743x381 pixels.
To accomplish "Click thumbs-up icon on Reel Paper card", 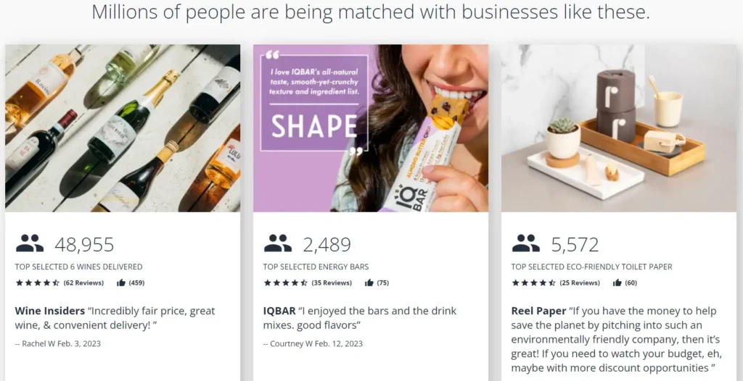I will [617, 283].
